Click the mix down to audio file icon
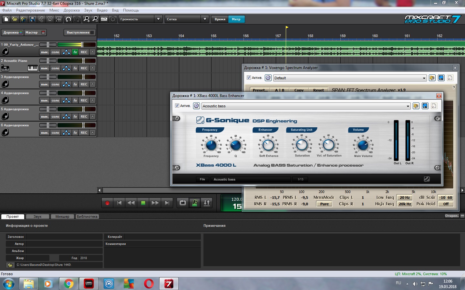This screenshot has width=465, height=290. (58, 19)
